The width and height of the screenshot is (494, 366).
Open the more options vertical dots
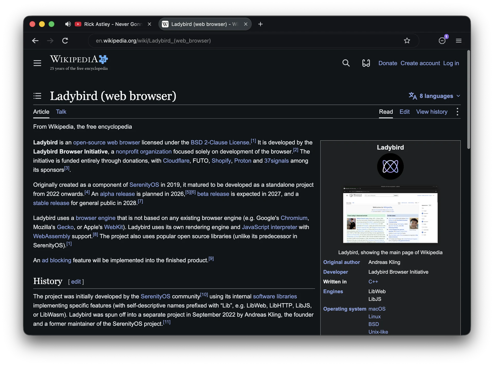[x=457, y=112]
